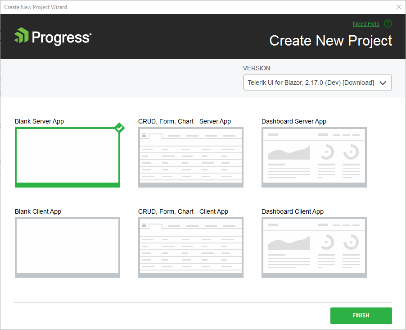Click the 'Create New Project' heading

click(331, 41)
